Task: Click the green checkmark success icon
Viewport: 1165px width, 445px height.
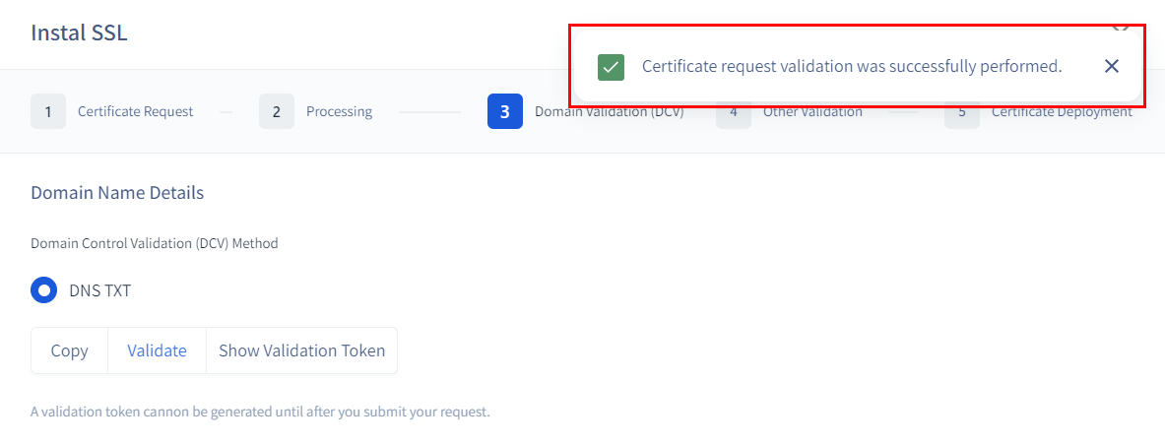Action: click(x=611, y=67)
